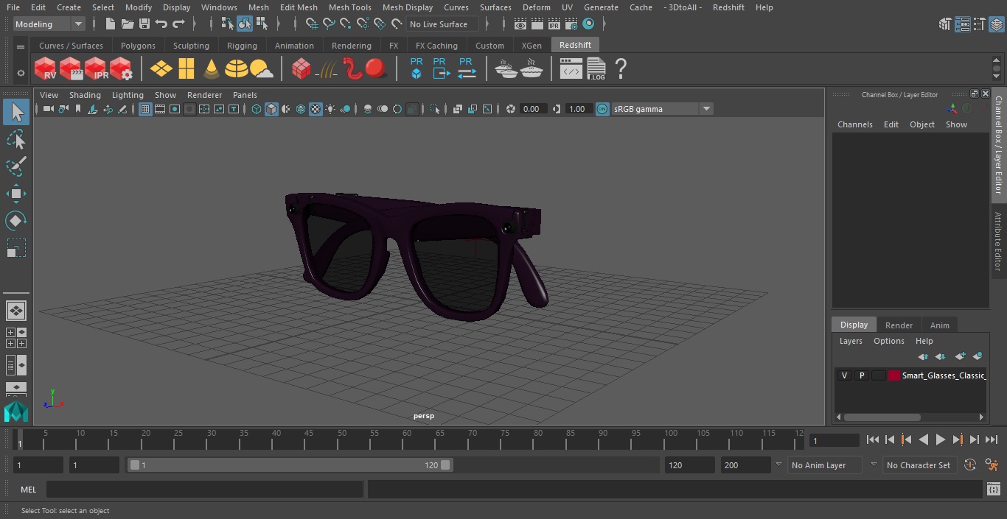Screen dimensions: 1007x519
Task: Save the scene with disk icon
Action: [144, 24]
